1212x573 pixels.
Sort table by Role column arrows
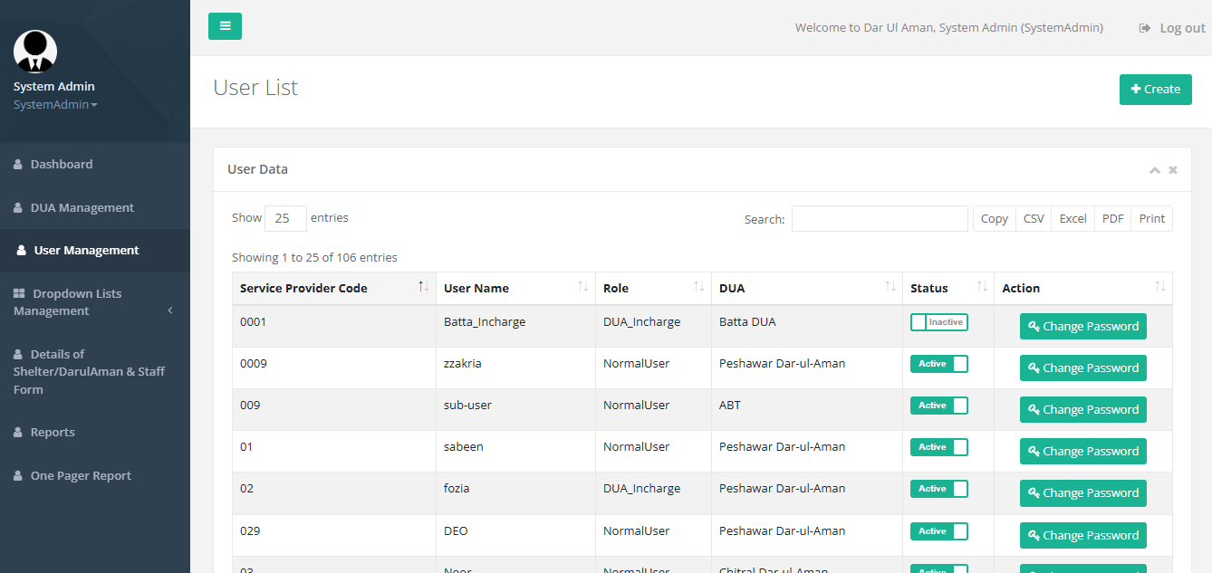(x=698, y=287)
